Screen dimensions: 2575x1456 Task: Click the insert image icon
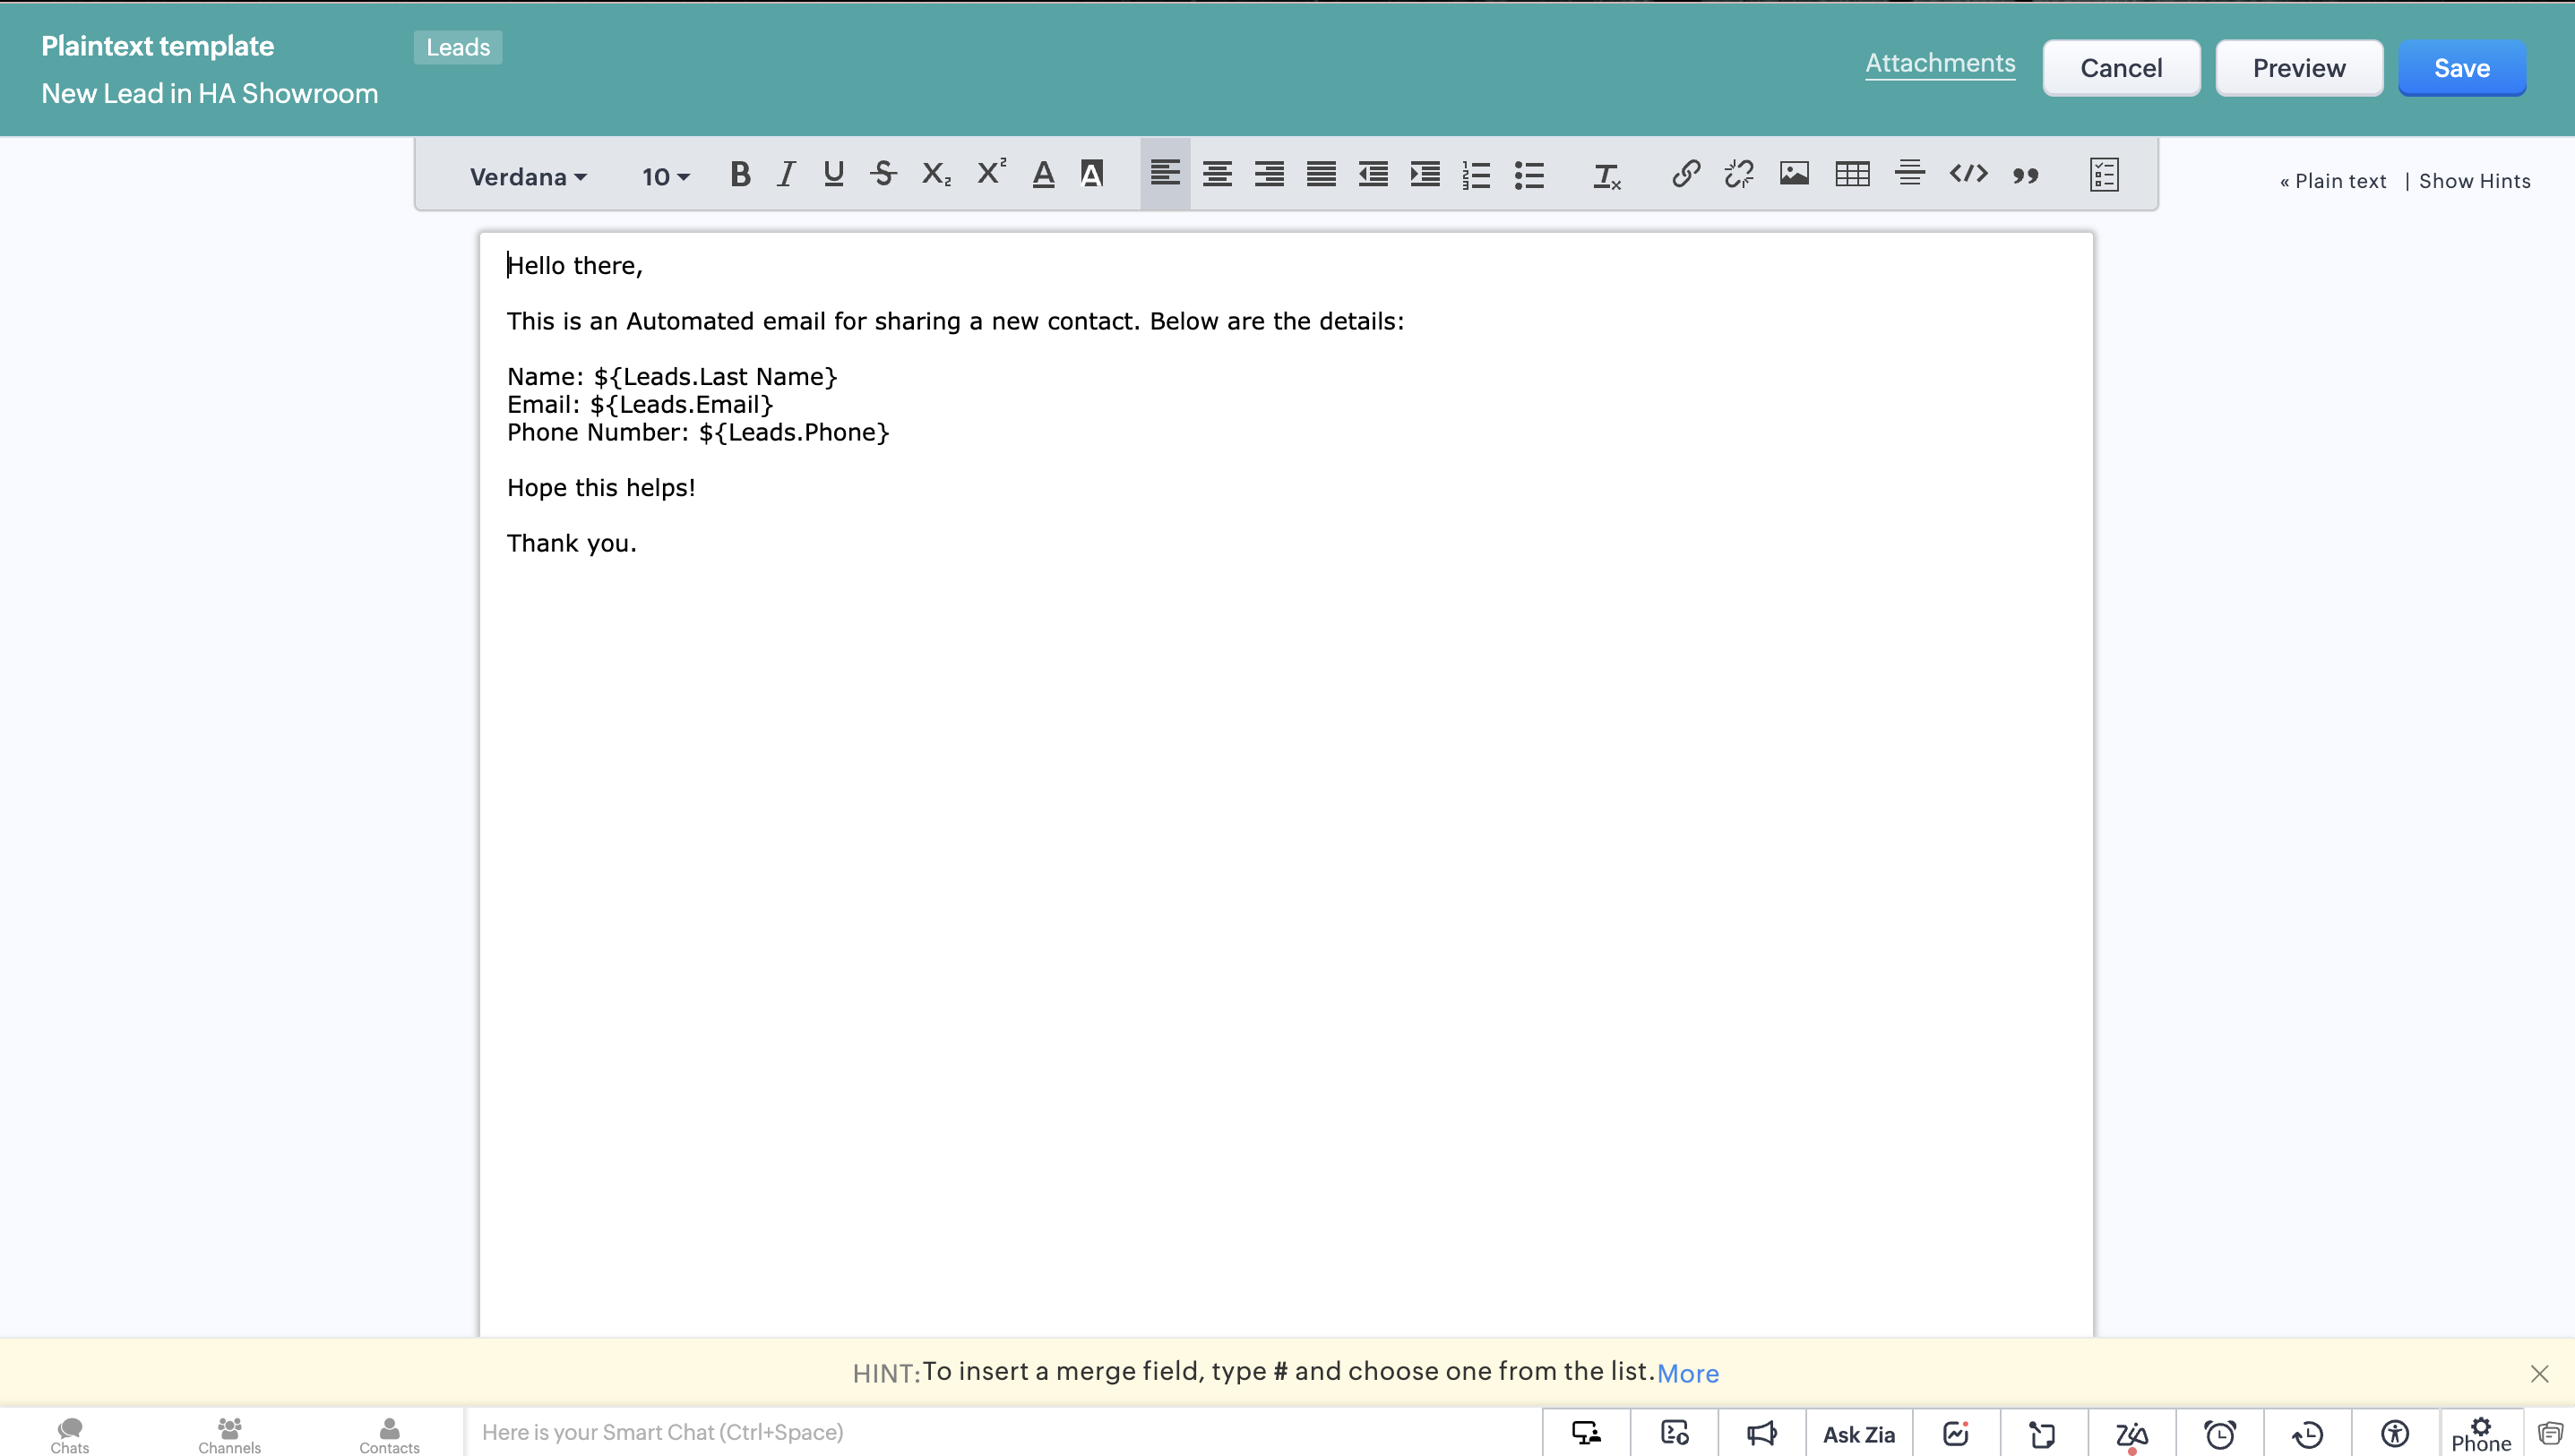(1794, 174)
